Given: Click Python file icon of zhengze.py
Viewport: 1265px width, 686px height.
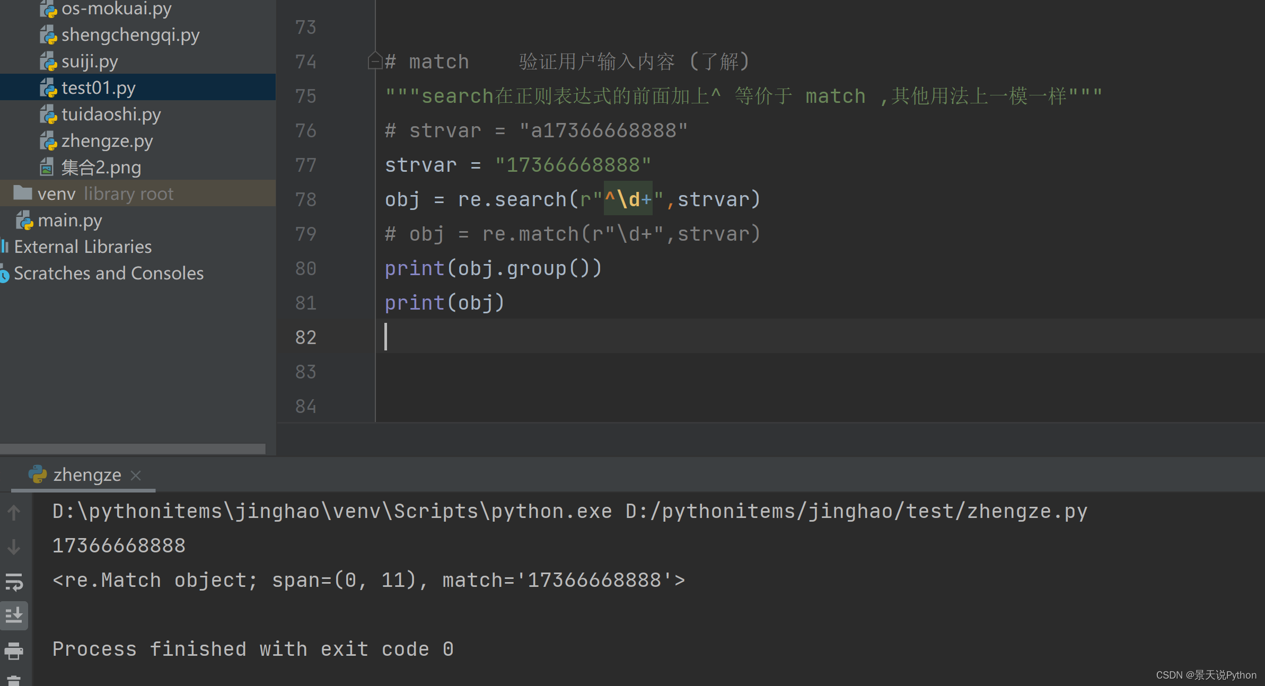Looking at the screenshot, I should [x=48, y=141].
